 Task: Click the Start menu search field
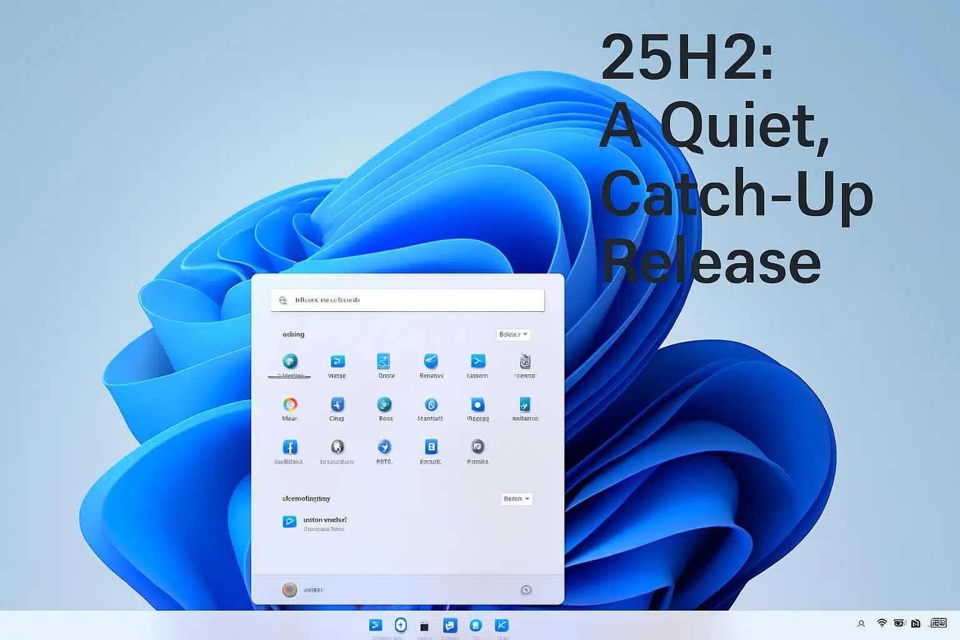coord(407,300)
